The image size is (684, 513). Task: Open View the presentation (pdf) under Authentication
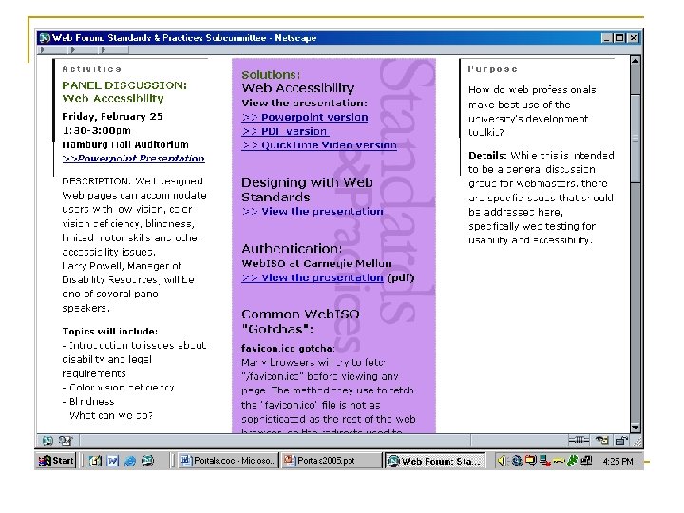pyautogui.click(x=313, y=277)
